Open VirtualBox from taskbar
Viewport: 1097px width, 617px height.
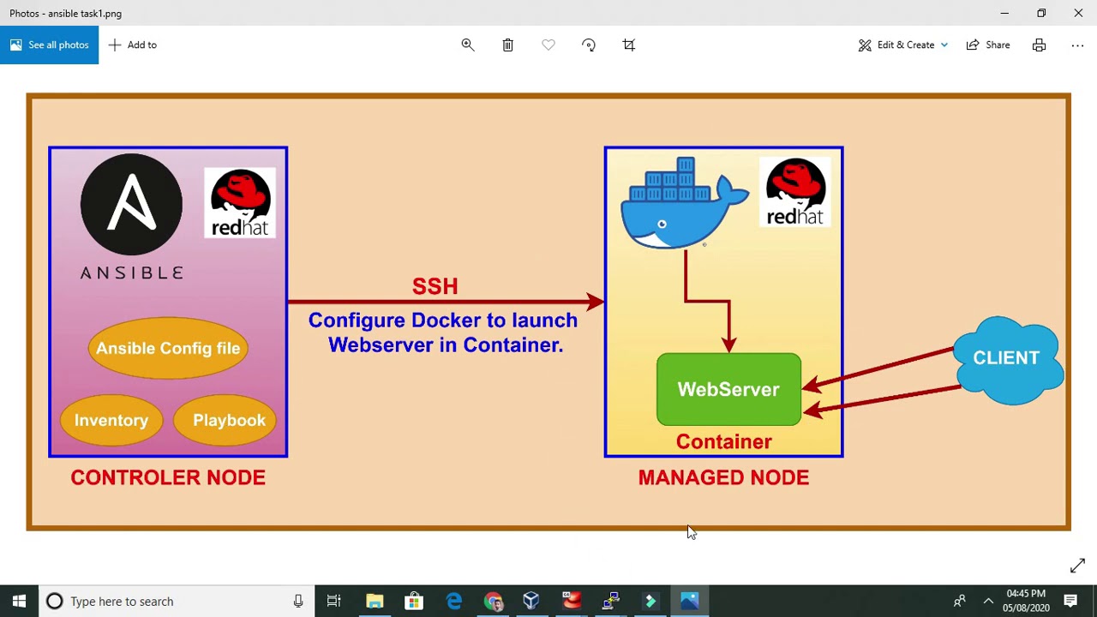(531, 601)
